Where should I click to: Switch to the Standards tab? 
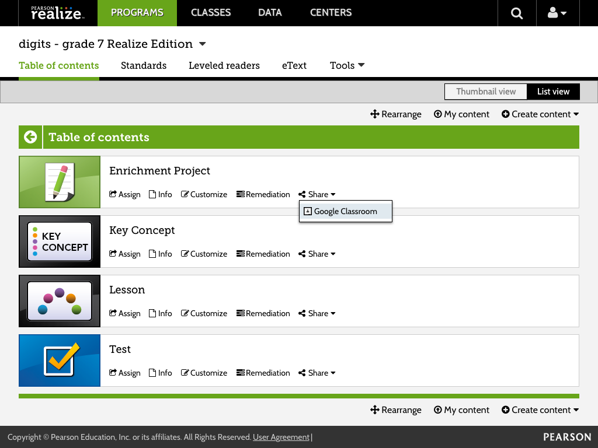144,65
